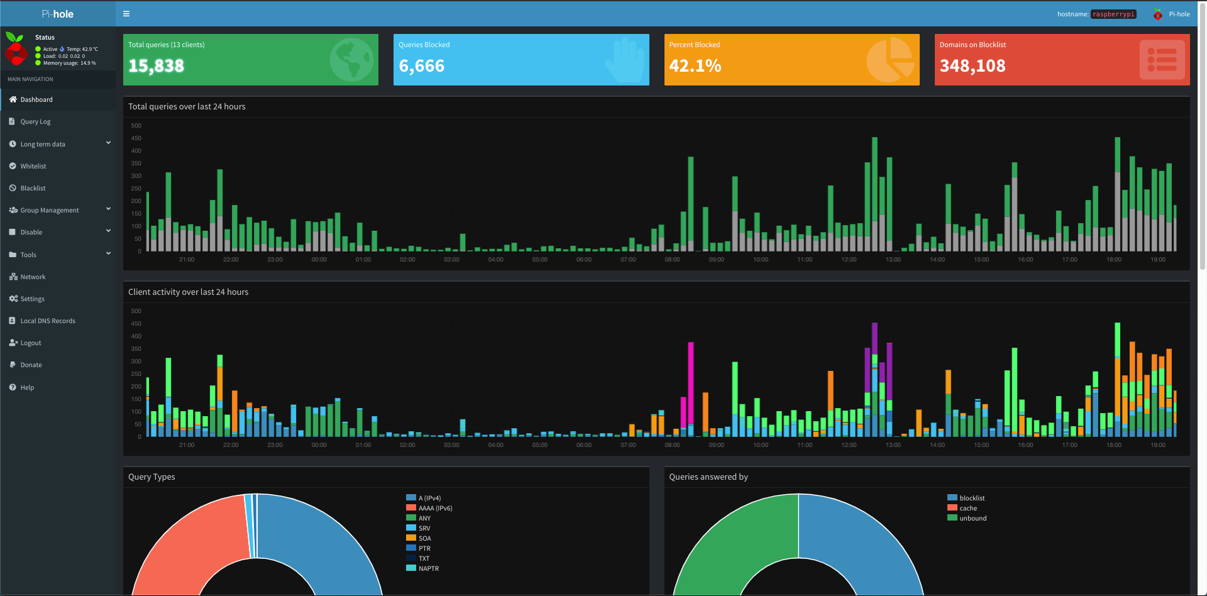This screenshot has height=596, width=1207.
Task: Click the Tools folder icon
Action: (13, 255)
